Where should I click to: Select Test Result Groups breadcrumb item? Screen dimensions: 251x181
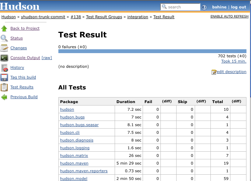(104, 17)
